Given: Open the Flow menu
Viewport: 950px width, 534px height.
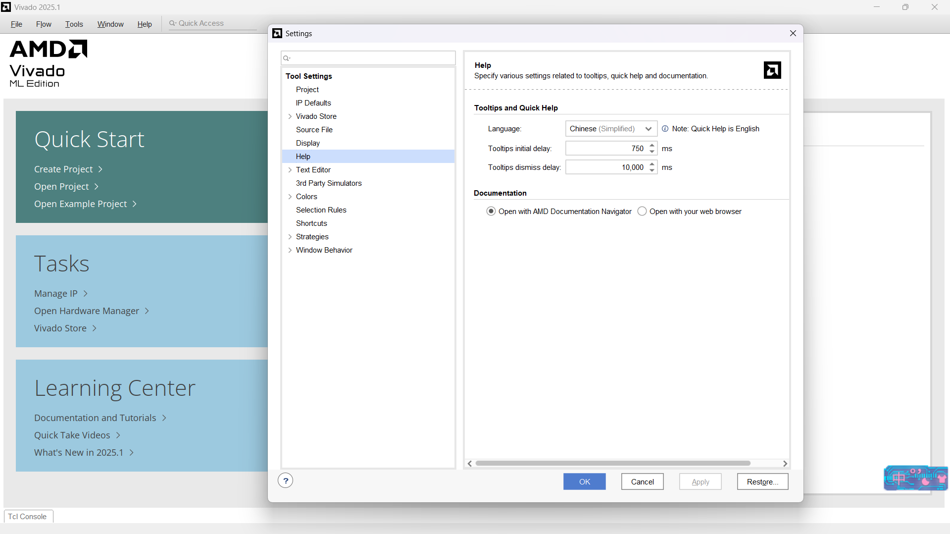Looking at the screenshot, I should coord(44,24).
